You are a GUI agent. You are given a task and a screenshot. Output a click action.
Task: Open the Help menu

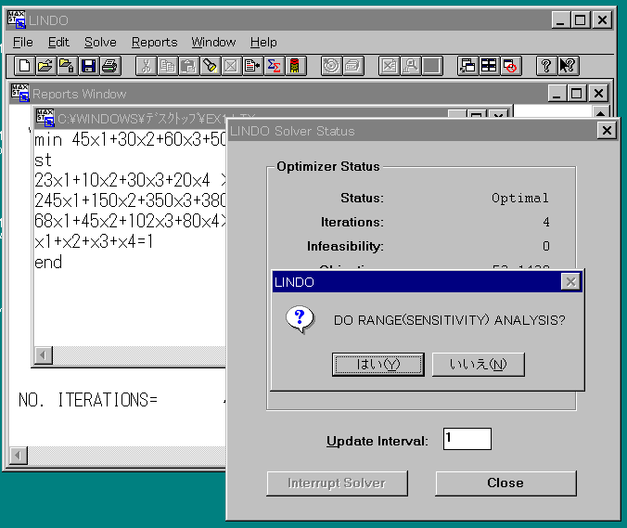pyautogui.click(x=263, y=42)
